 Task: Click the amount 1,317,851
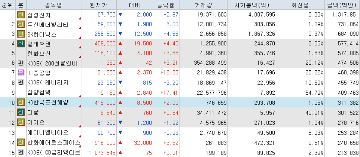point(345,15)
